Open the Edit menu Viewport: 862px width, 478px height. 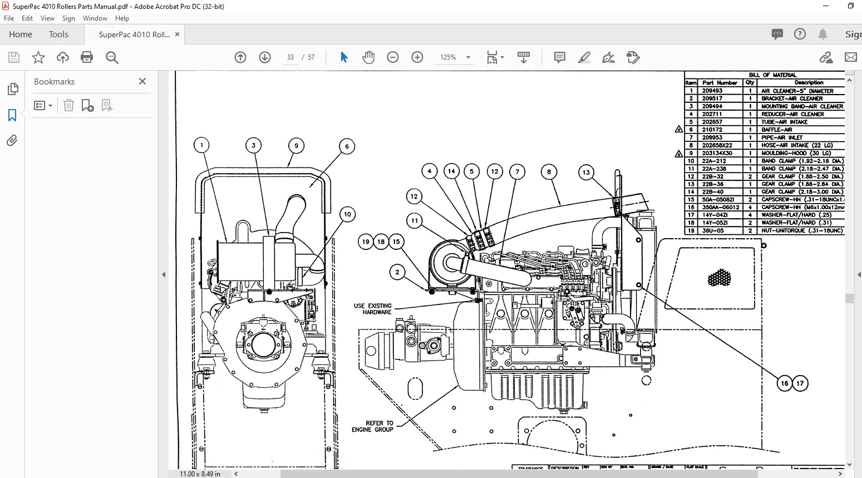coord(27,18)
